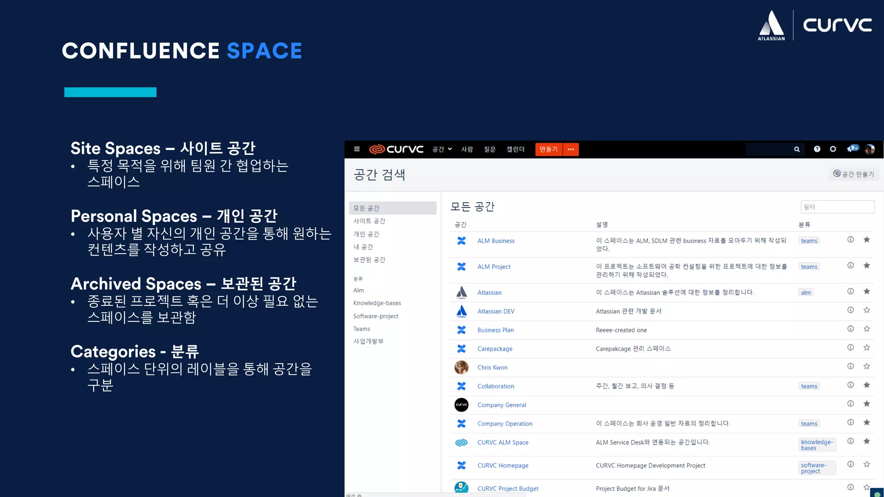Show info for ALM Project space
Screen dimensions: 884x497
pos(850,265)
